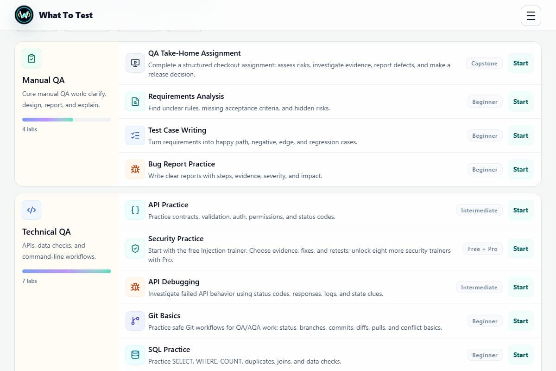Click the Technical QA code icon
The height and width of the screenshot is (371, 556).
[32, 210]
